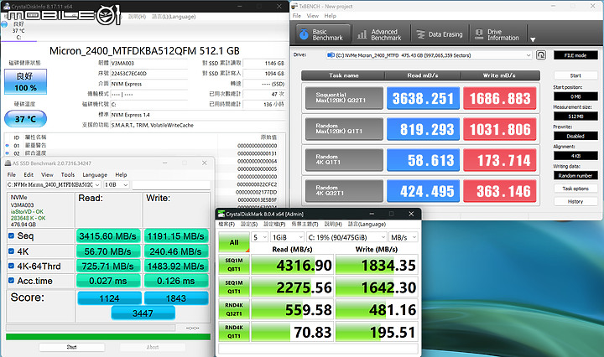The height and width of the screenshot is (357, 604).
Task: Click the CrystalDiskMark title bar app icon
Action: pos(221,214)
